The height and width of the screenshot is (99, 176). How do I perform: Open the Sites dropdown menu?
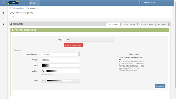click(x=34, y=3)
